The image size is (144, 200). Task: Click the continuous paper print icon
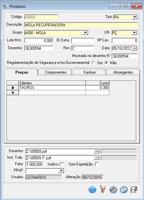click(x=134, y=190)
